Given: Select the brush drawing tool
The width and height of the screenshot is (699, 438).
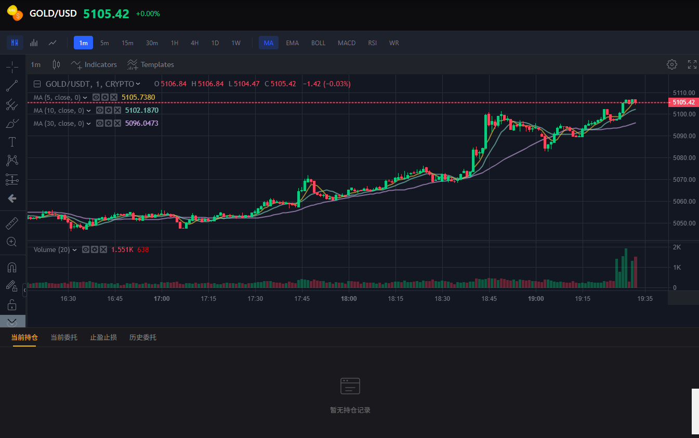Looking at the screenshot, I should [x=12, y=123].
